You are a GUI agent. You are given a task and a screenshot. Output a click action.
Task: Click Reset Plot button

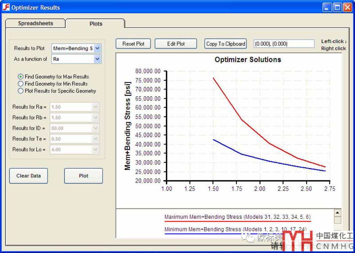pyautogui.click(x=133, y=44)
